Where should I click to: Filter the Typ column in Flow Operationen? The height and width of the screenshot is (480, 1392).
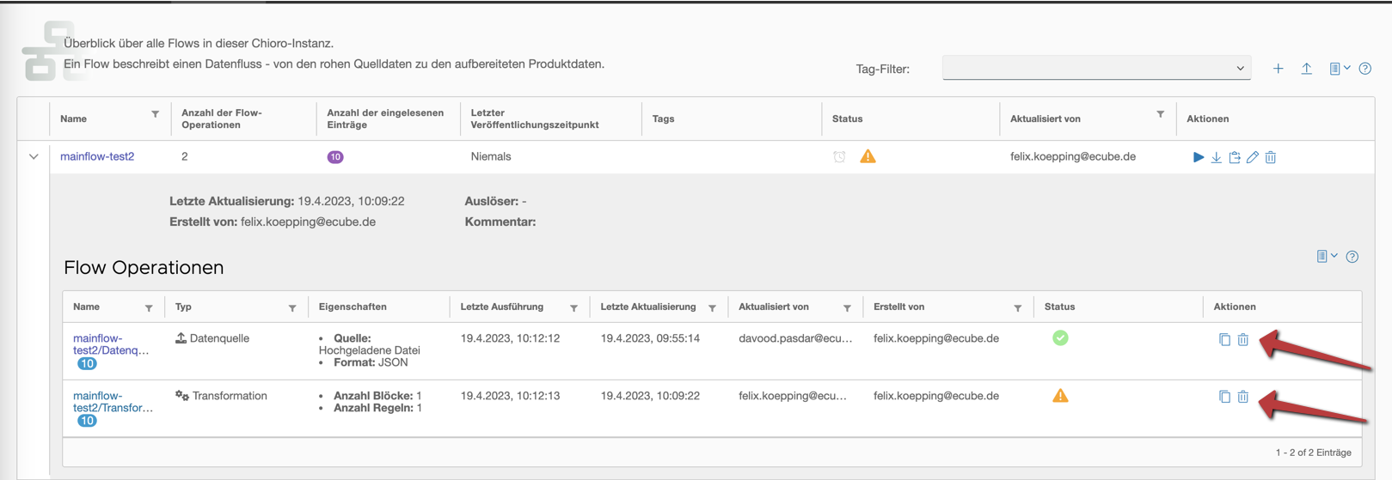click(x=292, y=308)
